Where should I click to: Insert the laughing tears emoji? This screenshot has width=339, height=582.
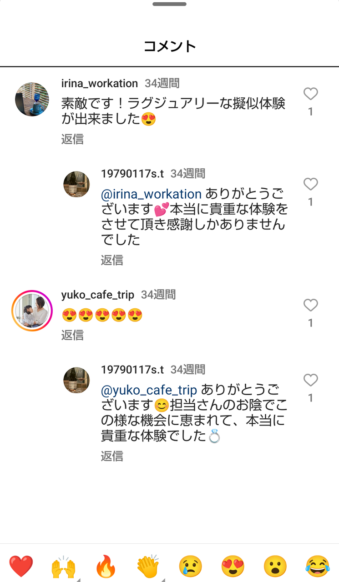click(318, 567)
